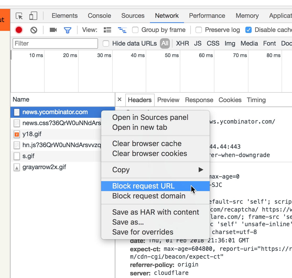Filter requests by CSS
Screen dimensions: 292x278
tap(213, 43)
